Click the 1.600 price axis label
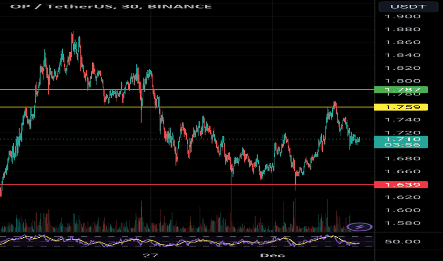This screenshot has height=261, width=443. coord(403,210)
